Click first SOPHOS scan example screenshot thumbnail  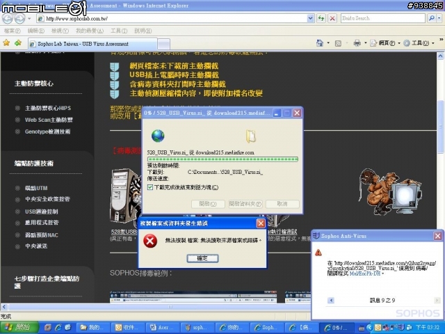click(193, 297)
